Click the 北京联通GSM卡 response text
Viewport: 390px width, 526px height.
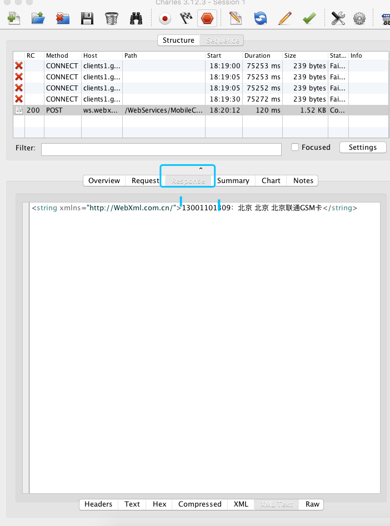(x=297, y=208)
